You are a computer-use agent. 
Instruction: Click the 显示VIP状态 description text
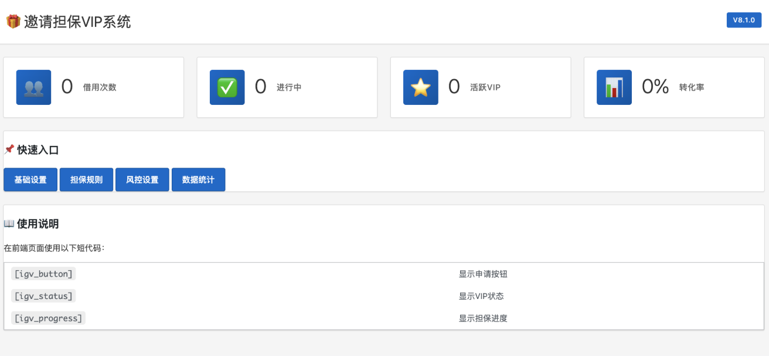[481, 296]
